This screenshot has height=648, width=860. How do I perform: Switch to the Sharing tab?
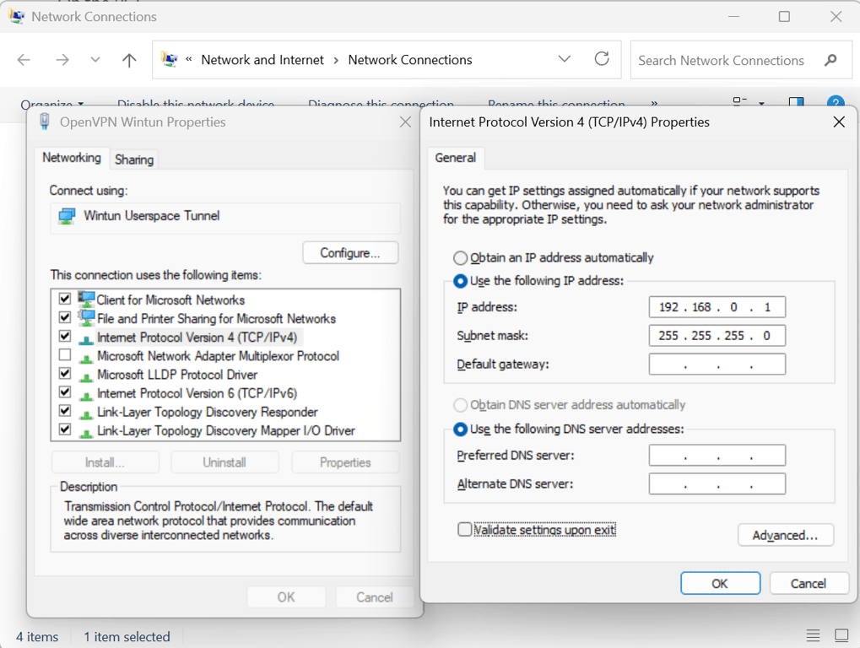[x=134, y=159]
